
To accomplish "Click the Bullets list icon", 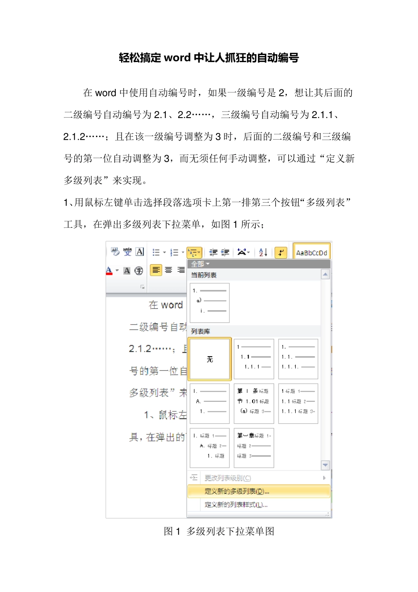I will [x=156, y=252].
